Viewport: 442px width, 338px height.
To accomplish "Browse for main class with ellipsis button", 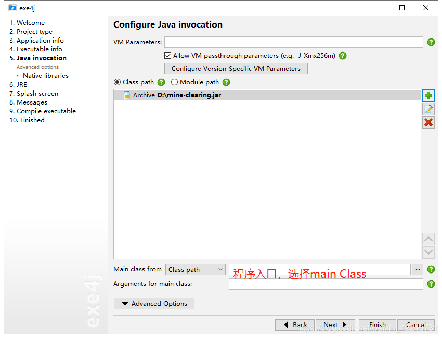I will tap(418, 269).
